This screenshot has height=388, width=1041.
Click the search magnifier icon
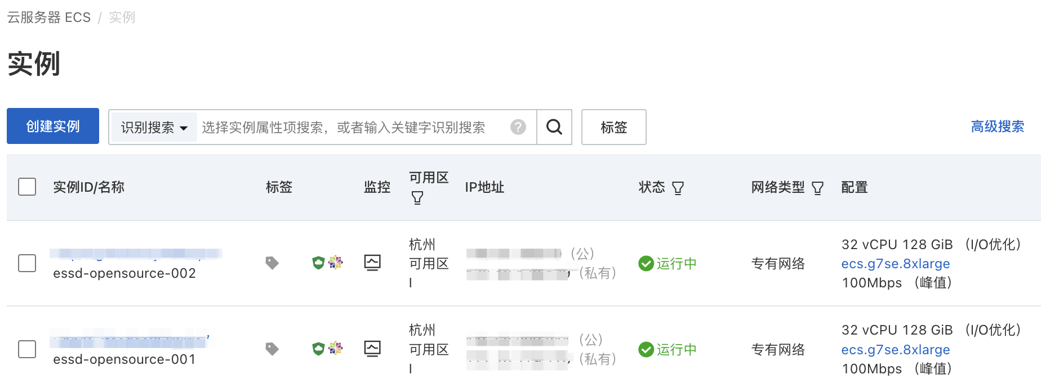[x=554, y=127]
